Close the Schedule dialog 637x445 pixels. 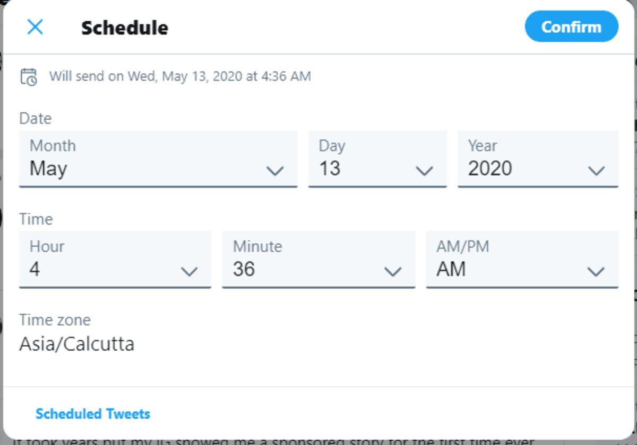35,28
